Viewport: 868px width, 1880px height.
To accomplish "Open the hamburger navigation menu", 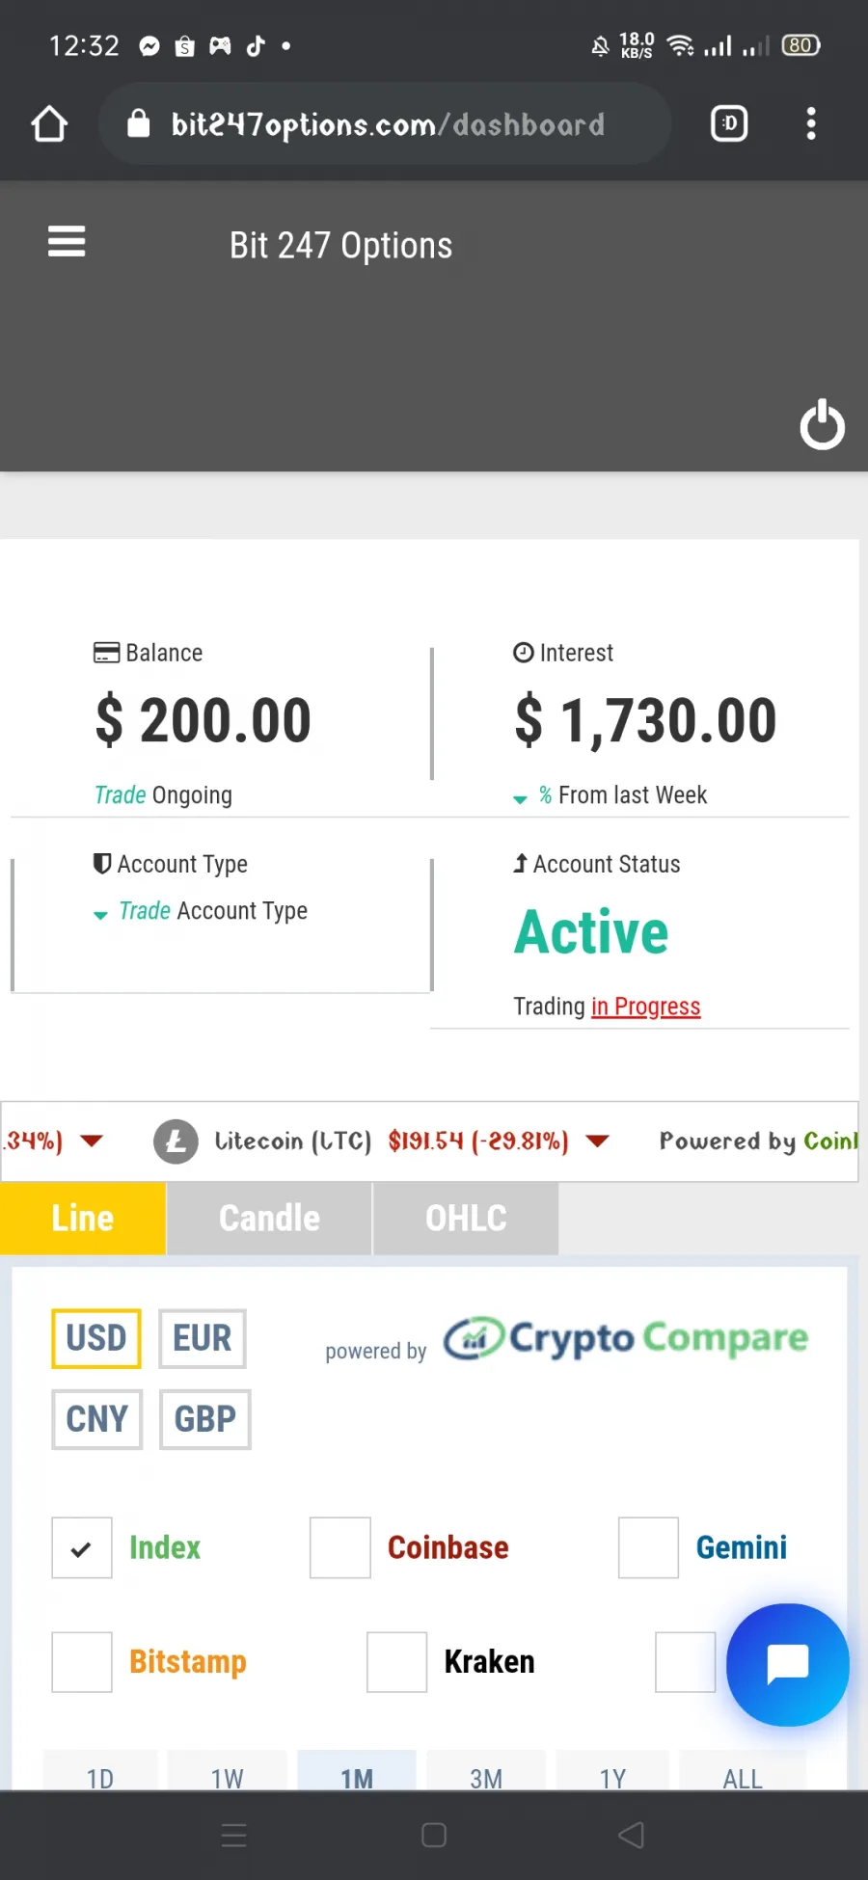I will coord(67,241).
